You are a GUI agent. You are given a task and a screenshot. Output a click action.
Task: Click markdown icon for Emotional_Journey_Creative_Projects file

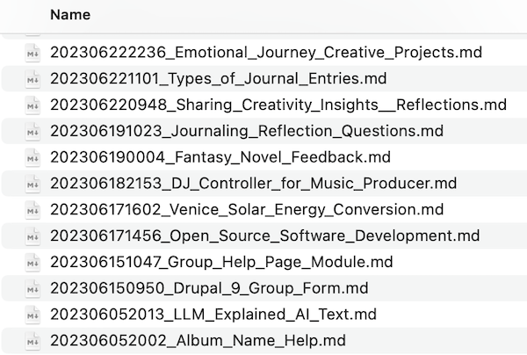[x=33, y=53]
